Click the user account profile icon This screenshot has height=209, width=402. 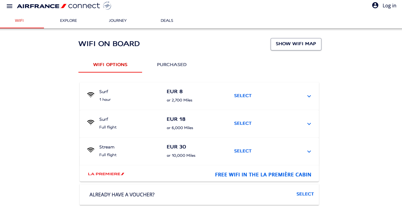(375, 5)
